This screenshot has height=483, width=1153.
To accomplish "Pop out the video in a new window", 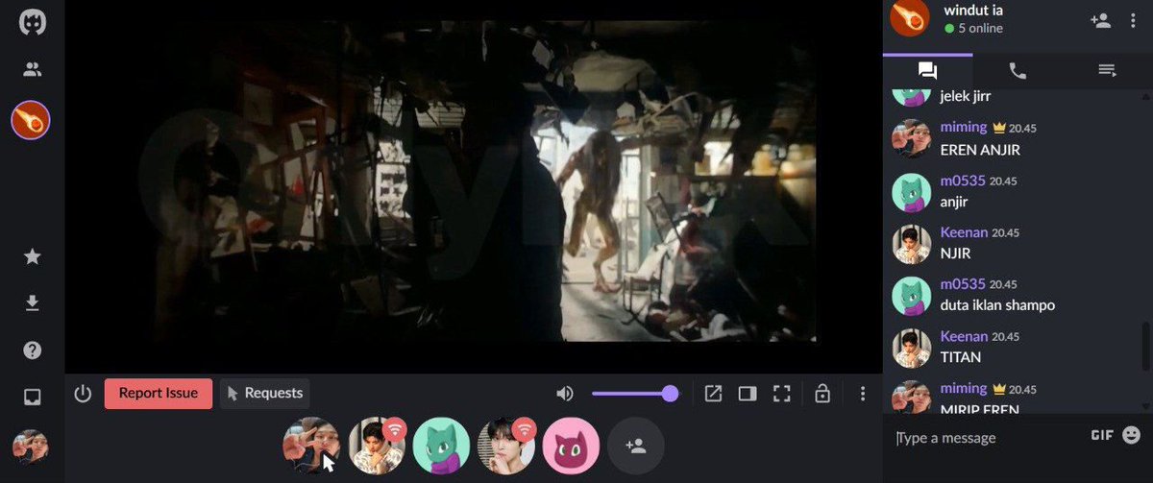I will pyautogui.click(x=713, y=394).
